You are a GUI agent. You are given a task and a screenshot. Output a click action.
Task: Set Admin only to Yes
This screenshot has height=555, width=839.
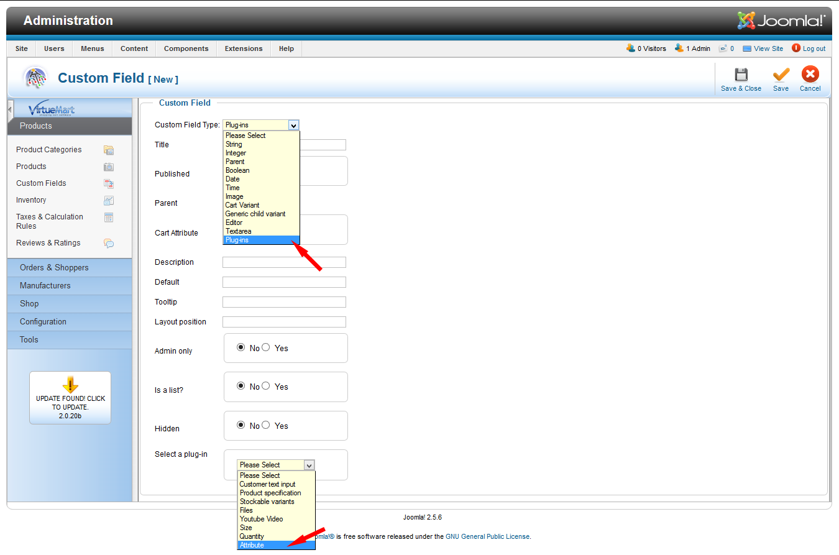click(266, 348)
